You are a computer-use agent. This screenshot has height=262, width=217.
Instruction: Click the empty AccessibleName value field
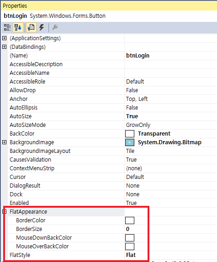[x=171, y=73]
